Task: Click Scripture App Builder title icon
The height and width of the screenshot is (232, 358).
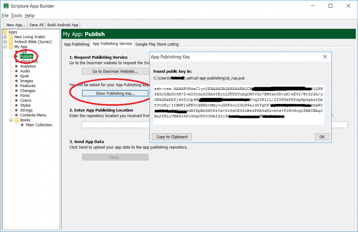Action: click(6, 6)
